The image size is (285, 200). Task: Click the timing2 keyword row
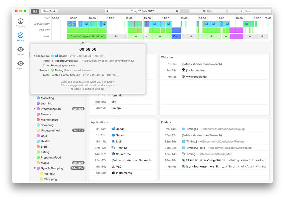123,108
